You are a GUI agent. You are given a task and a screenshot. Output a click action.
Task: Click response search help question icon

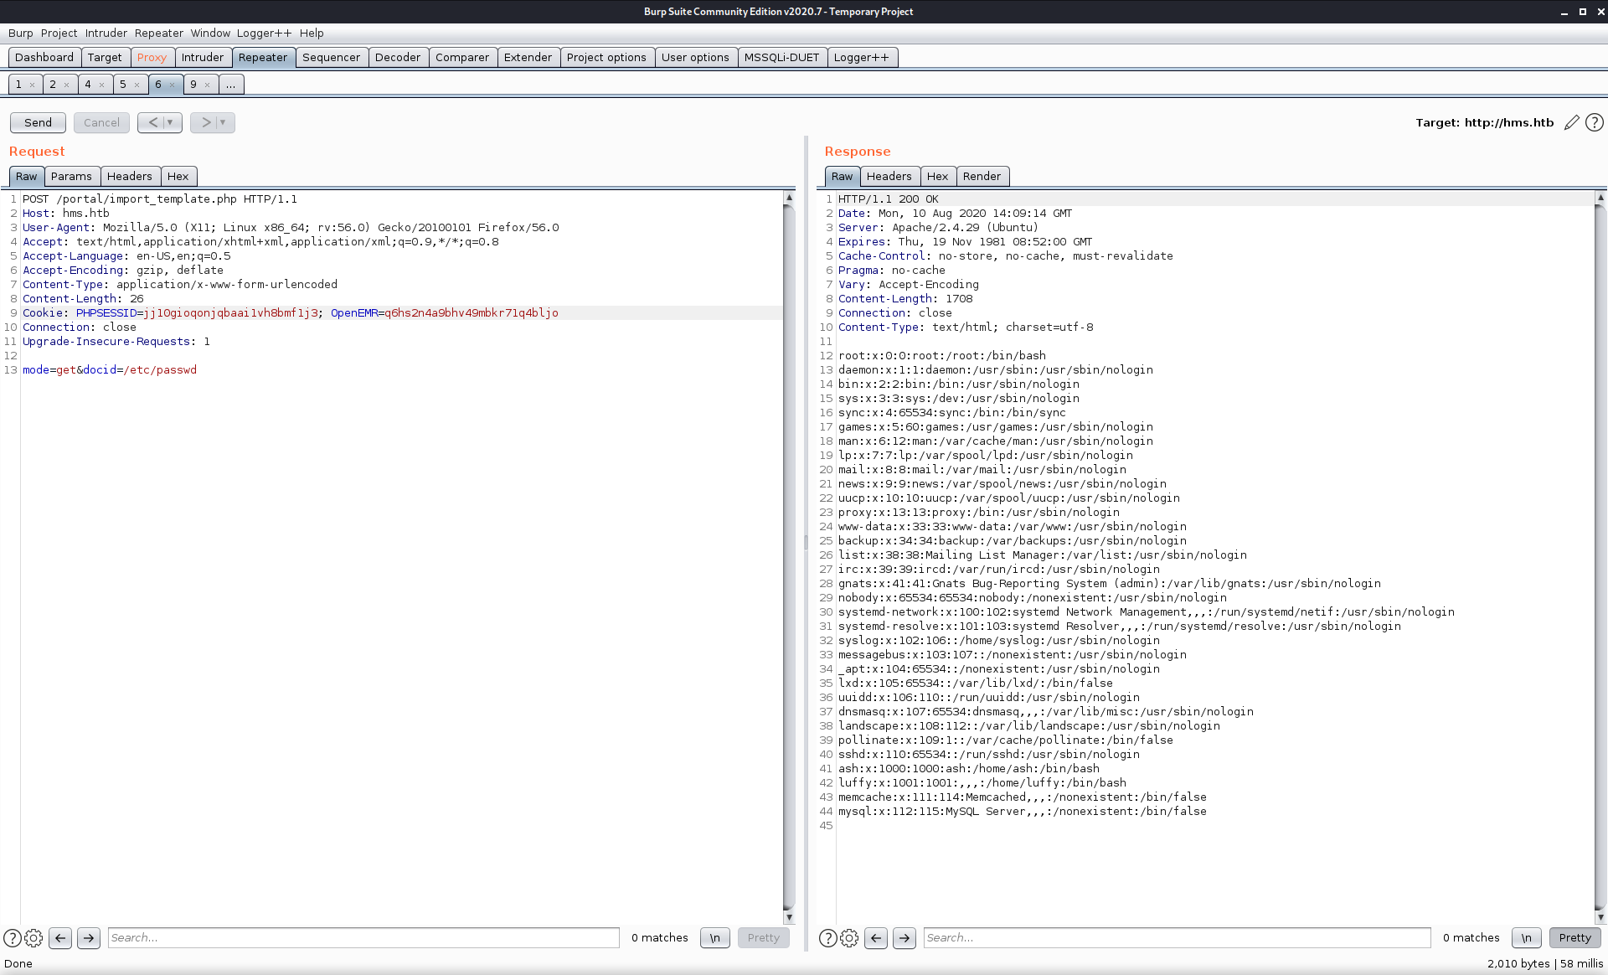[827, 938]
